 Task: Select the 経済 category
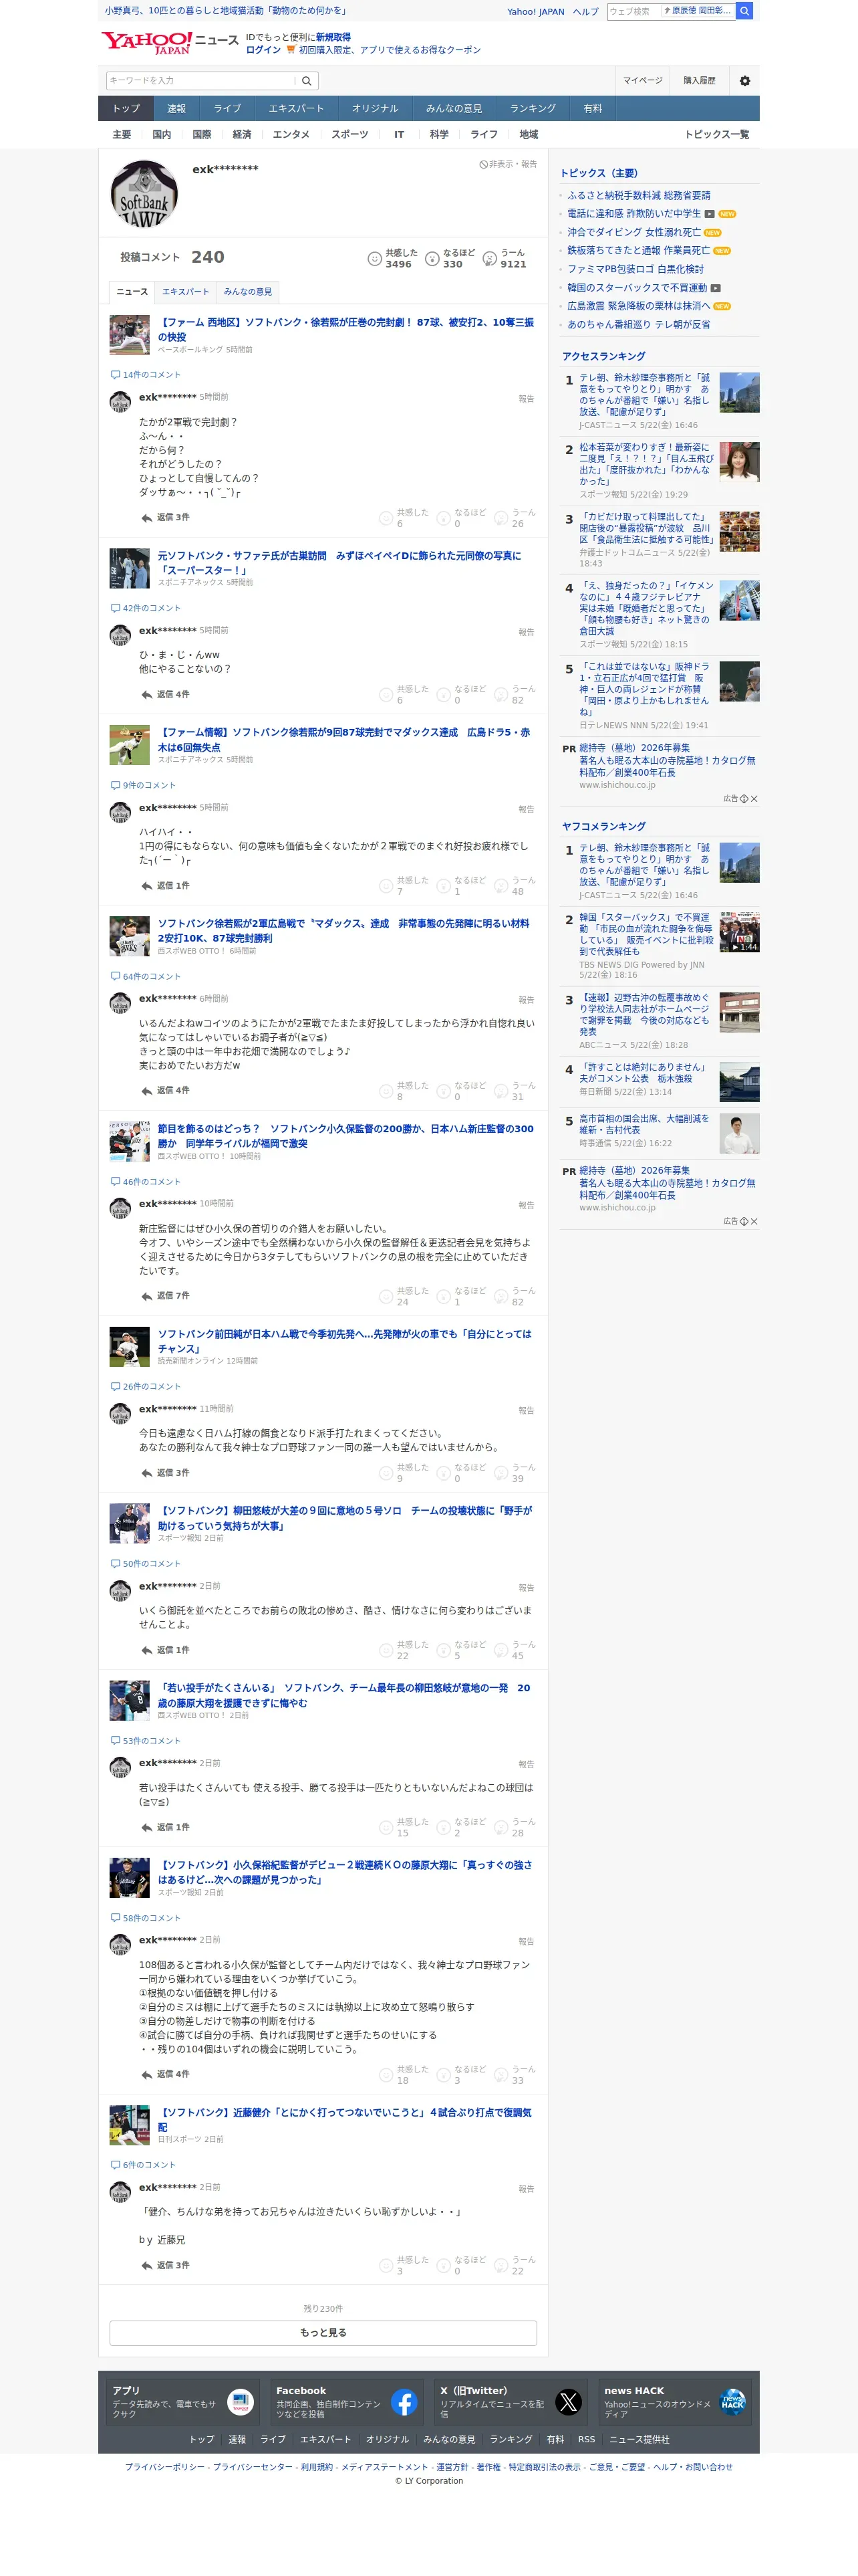pyautogui.click(x=242, y=134)
